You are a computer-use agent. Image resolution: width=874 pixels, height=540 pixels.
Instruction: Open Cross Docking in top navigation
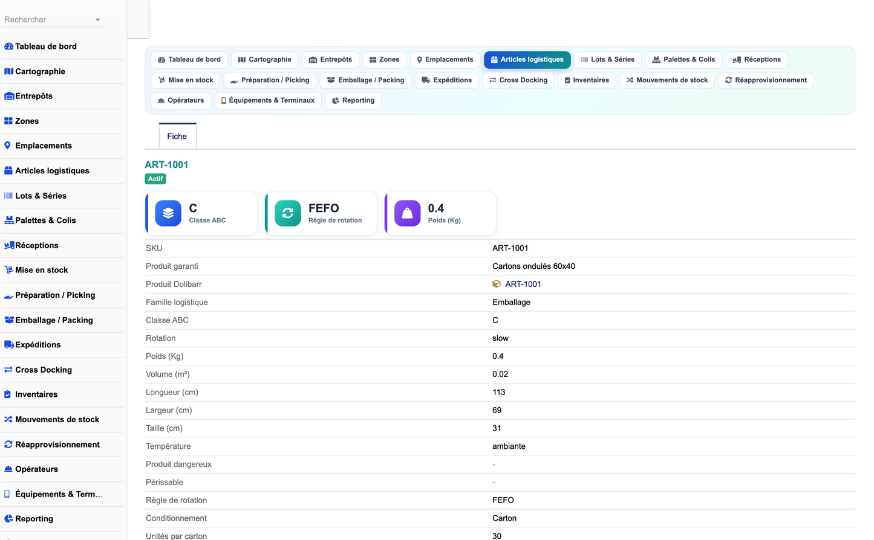point(518,80)
